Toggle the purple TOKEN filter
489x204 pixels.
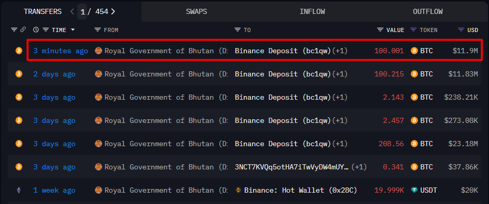pyautogui.click(x=413, y=30)
